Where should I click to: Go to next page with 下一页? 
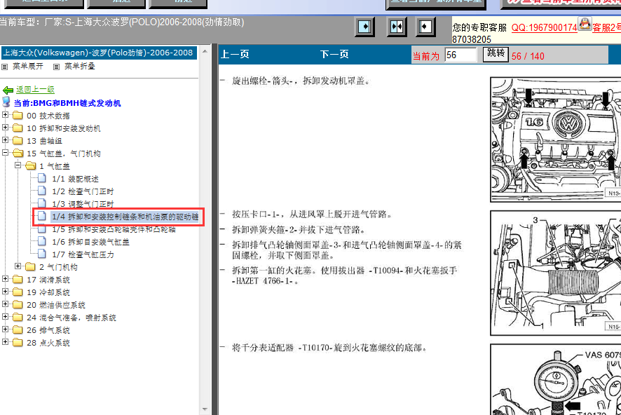coord(334,54)
